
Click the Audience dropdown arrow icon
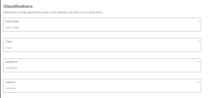point(198,62)
